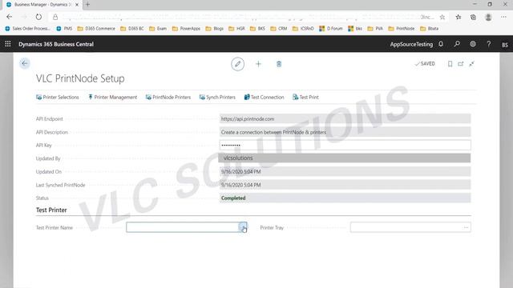Click the Updated By vlcsolutions field
Viewport: 513px width, 288px height.
click(345, 158)
